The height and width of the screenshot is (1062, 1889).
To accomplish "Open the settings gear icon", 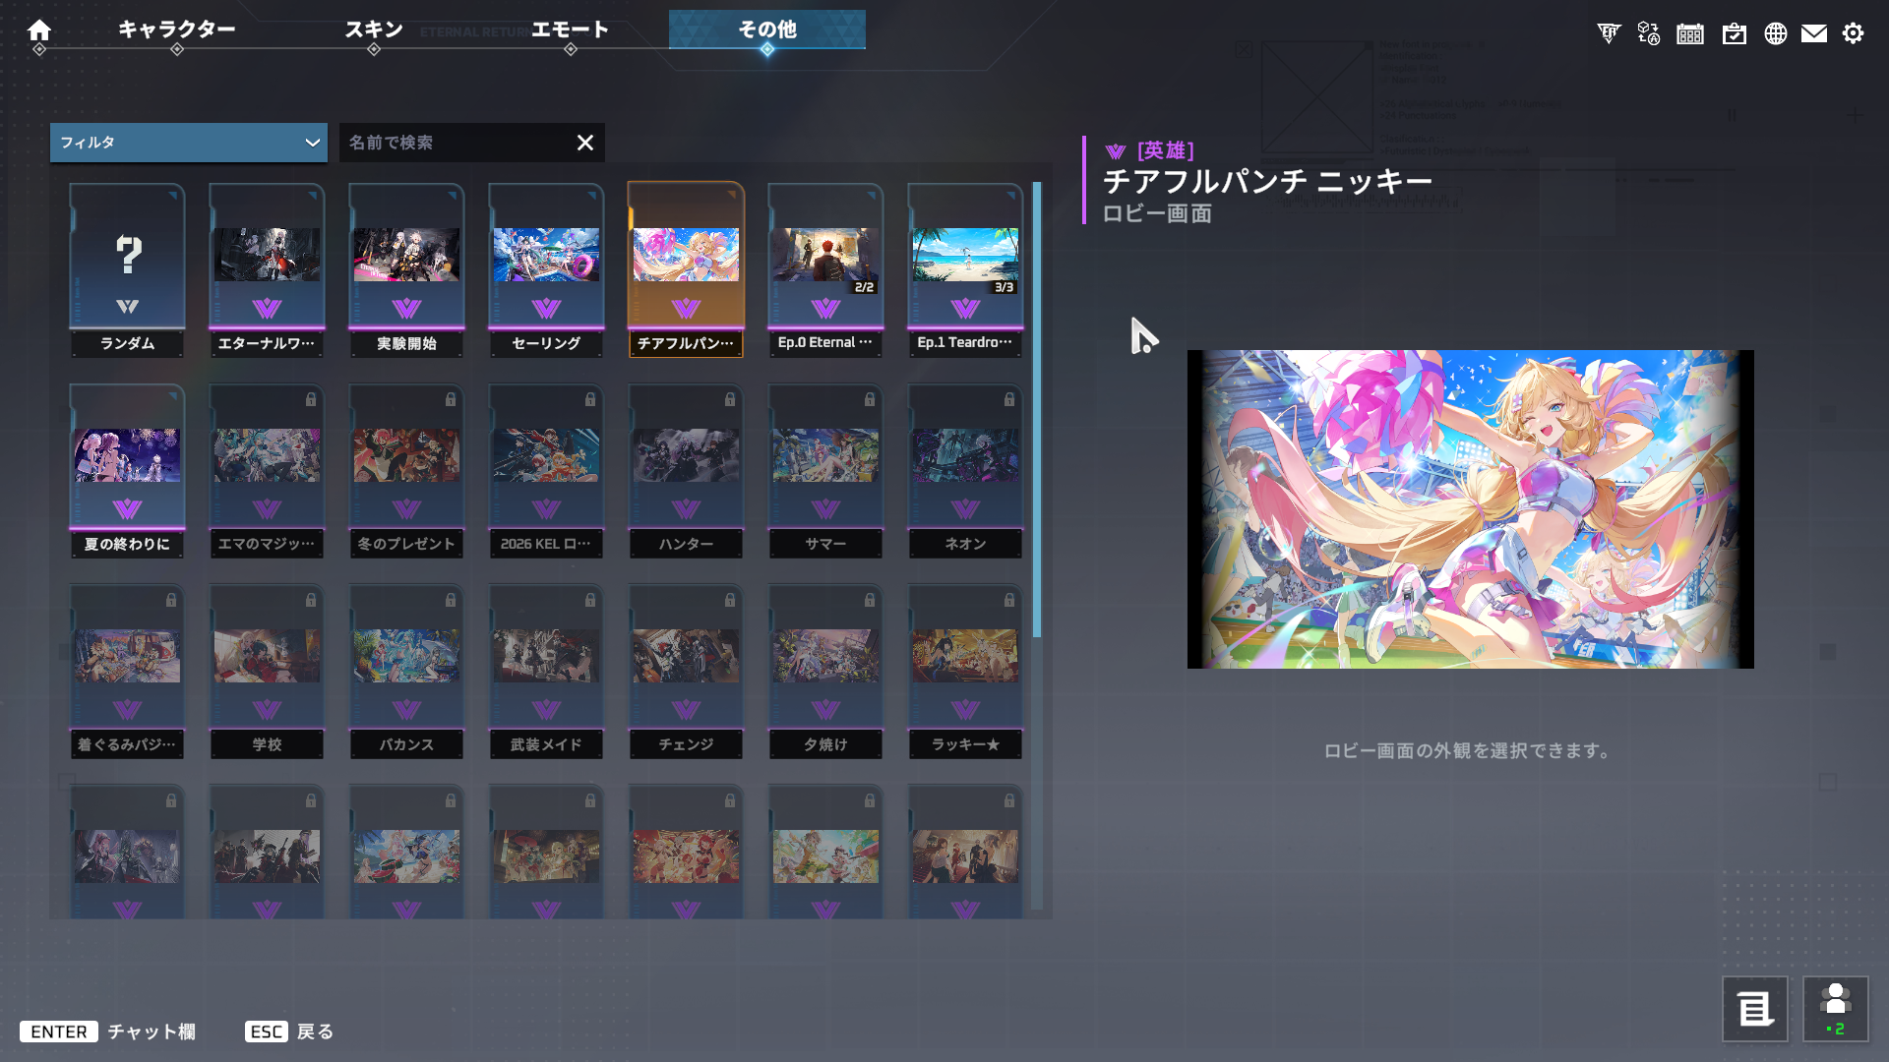I will pos(1853,33).
